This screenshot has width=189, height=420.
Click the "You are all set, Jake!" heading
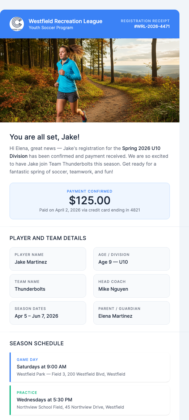45,137
